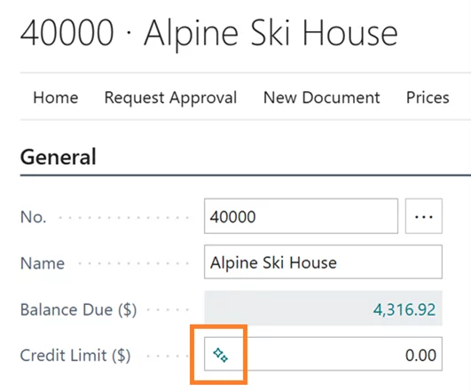Click the customer number 40000 in page title
The width and height of the screenshot is (471, 391).
tap(67, 33)
